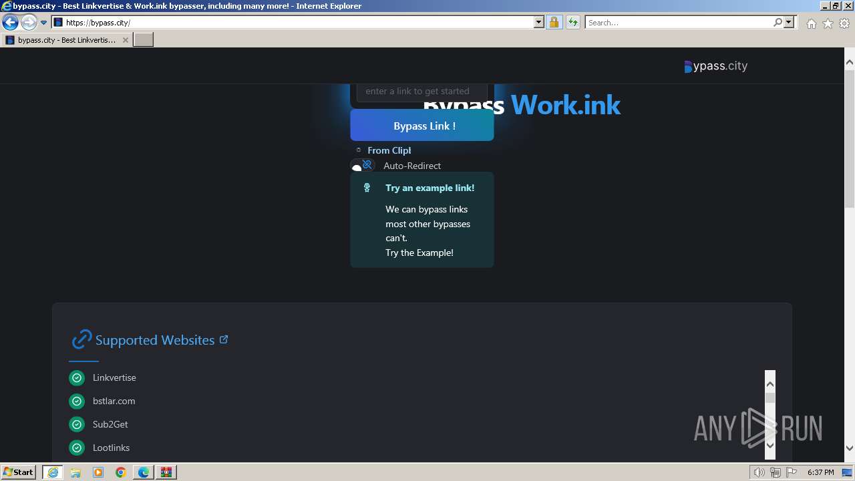Click the supported list scroll up arrow
855x481 pixels.
[x=770, y=384]
